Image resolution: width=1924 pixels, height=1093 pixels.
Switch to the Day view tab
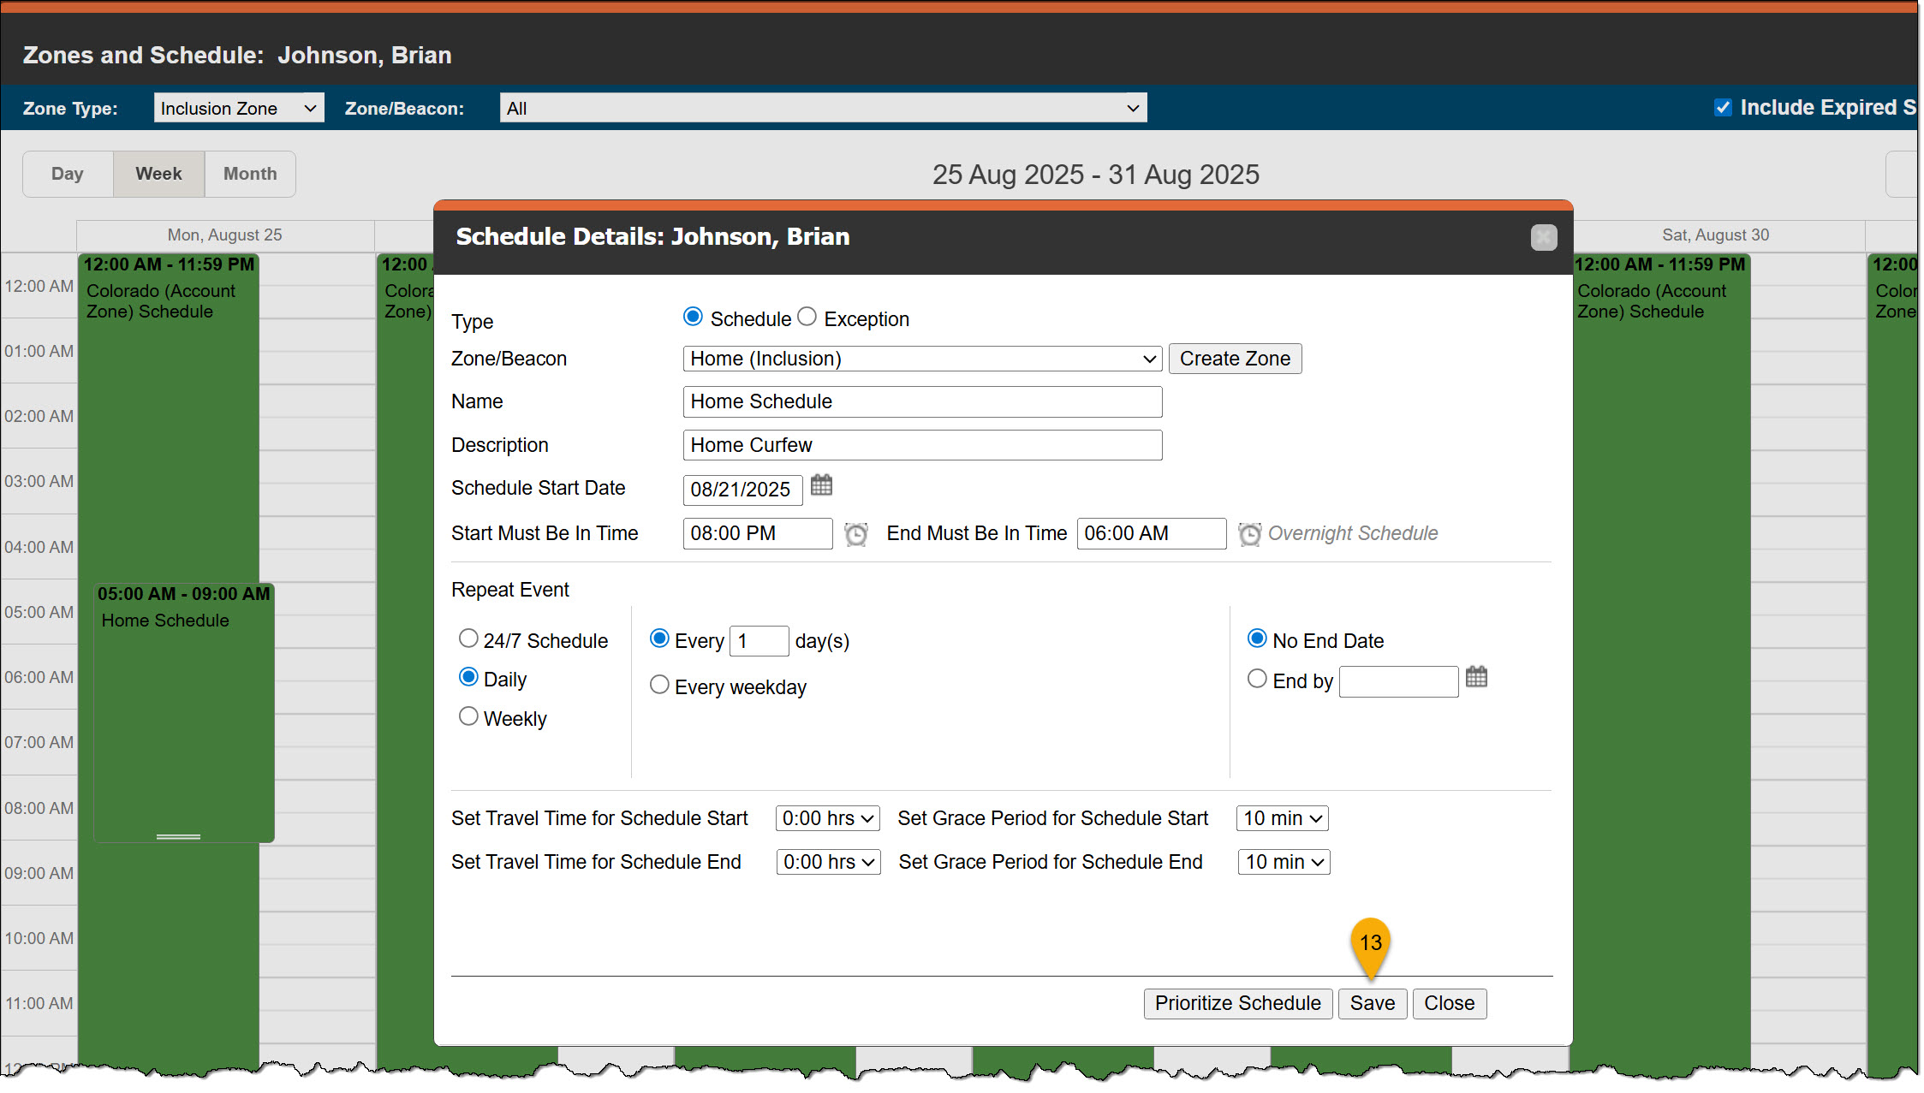(x=68, y=174)
